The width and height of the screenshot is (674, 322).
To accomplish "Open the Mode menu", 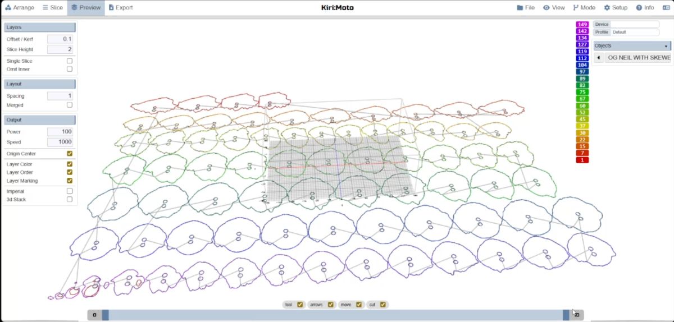I will point(584,8).
